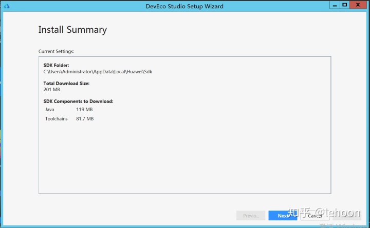370x228 pixels.
Task: Click the Toolchains component row
Action: coord(69,119)
